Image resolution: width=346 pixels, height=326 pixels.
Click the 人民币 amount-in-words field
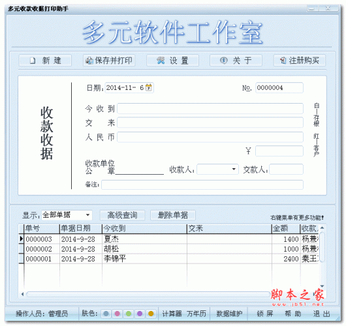coord(210,137)
